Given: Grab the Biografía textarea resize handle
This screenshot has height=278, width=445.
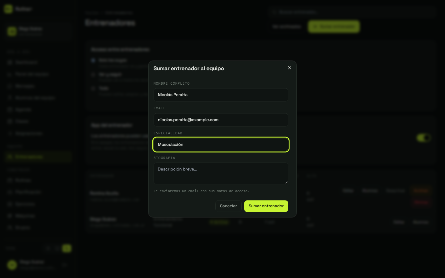Looking at the screenshot, I should (286, 182).
